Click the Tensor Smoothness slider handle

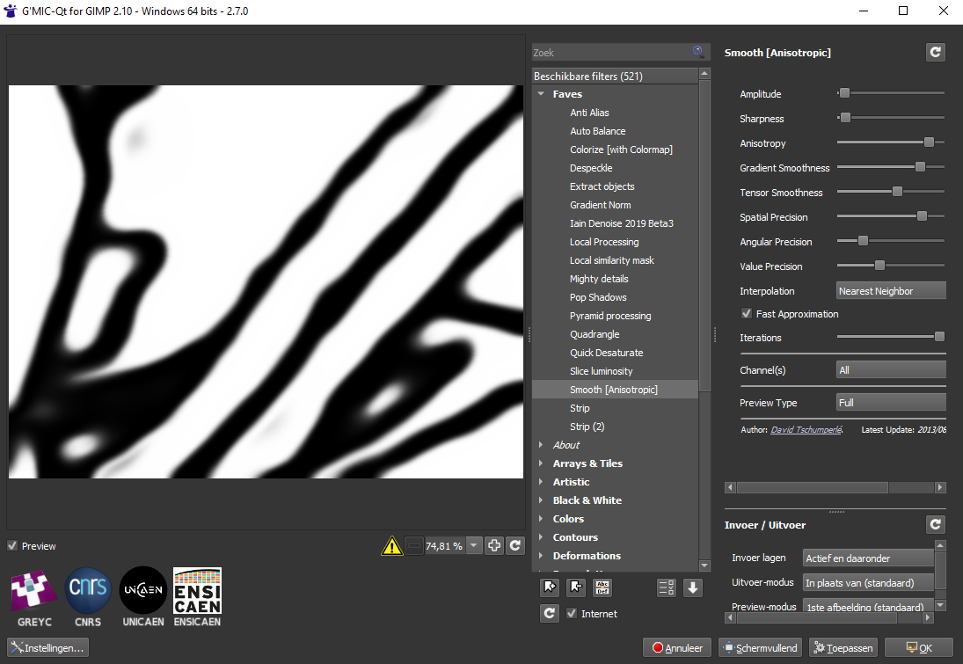(897, 191)
